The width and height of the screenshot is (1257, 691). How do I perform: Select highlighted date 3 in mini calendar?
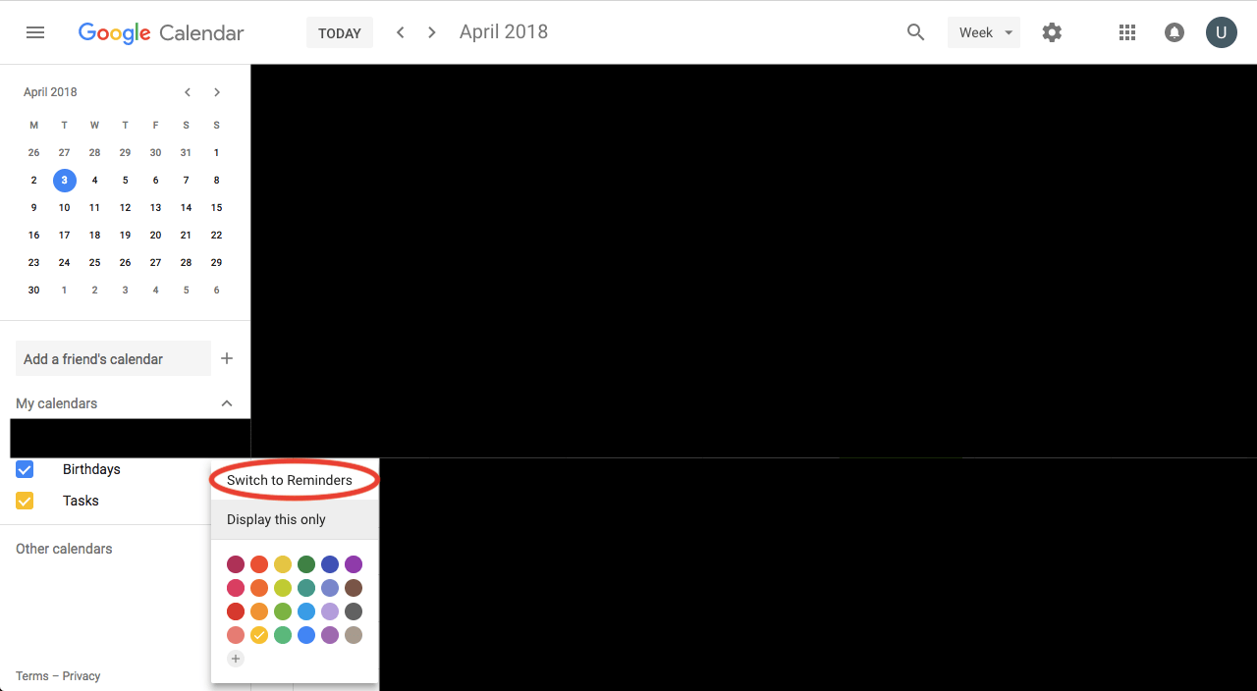pyautogui.click(x=65, y=180)
